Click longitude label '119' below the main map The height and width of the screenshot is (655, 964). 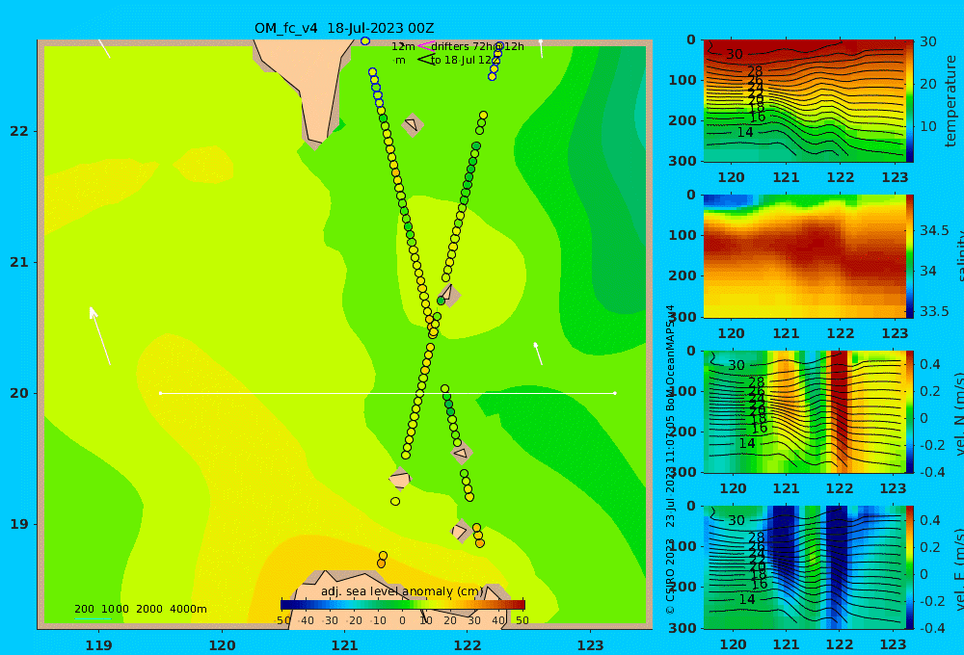tap(99, 645)
